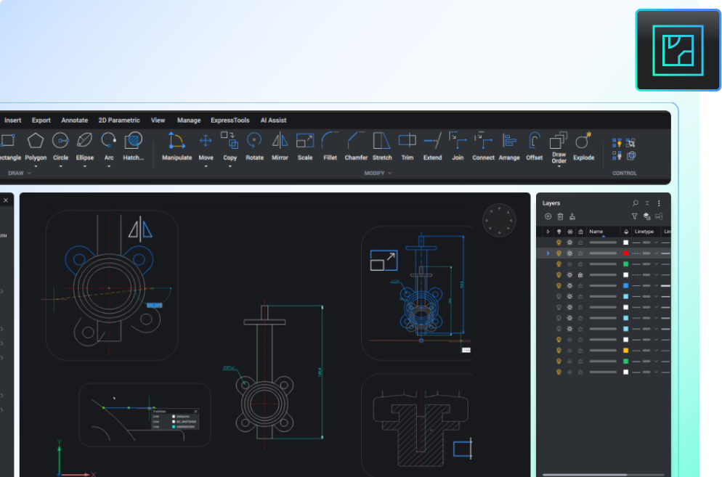The height and width of the screenshot is (477, 722).
Task: Activate the Mirror tool in the ribbon
Action: (280, 147)
